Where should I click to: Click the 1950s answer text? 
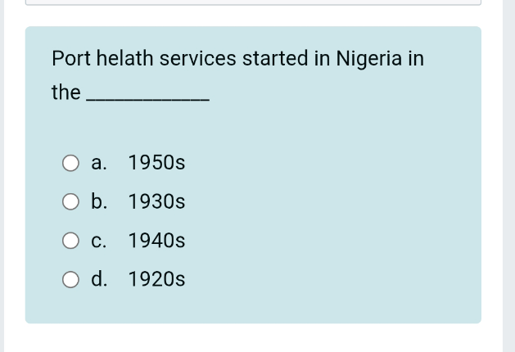(156, 163)
